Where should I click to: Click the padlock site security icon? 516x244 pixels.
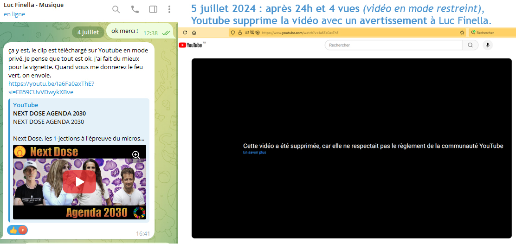click(240, 32)
